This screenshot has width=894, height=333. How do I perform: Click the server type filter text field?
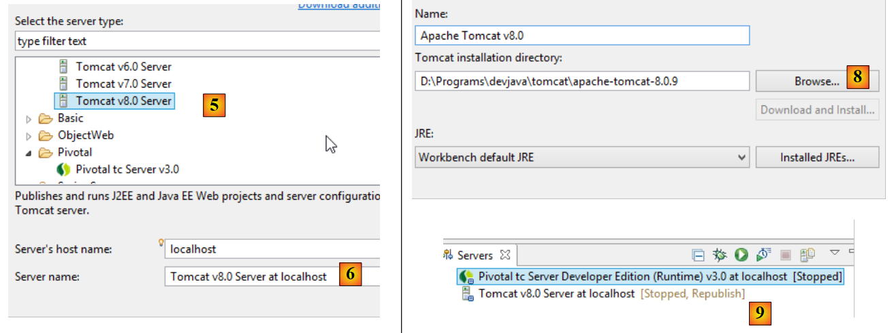(196, 41)
